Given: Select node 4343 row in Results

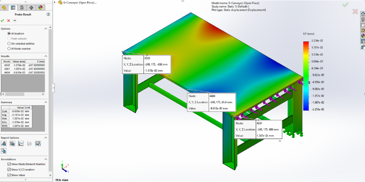Looking at the screenshot, I should (x=23, y=65).
